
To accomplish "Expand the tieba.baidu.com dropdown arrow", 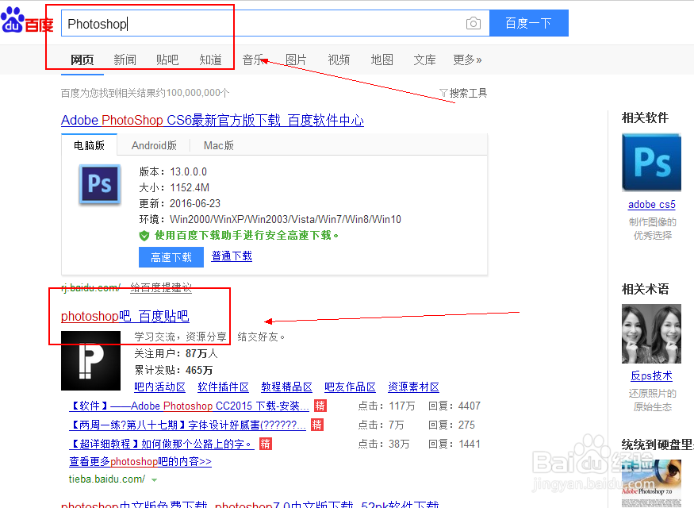I will pos(154,479).
